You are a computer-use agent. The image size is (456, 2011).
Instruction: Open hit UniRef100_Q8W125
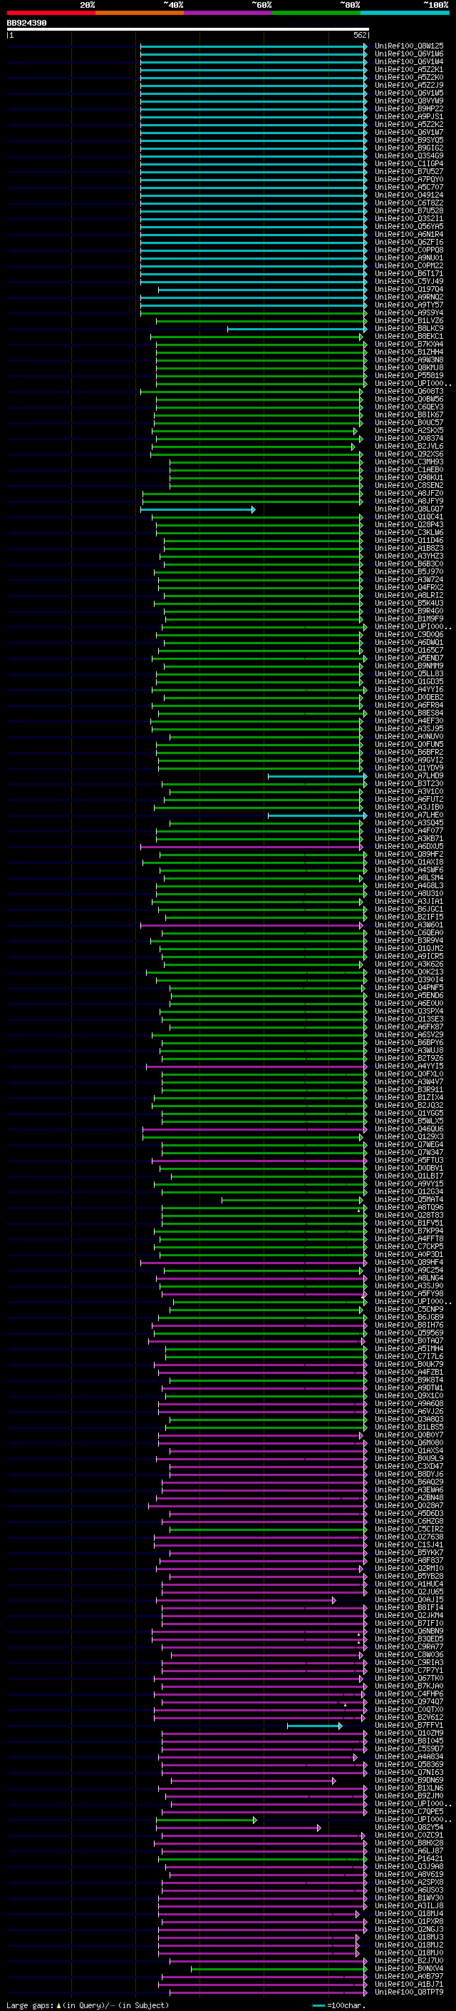point(409,46)
